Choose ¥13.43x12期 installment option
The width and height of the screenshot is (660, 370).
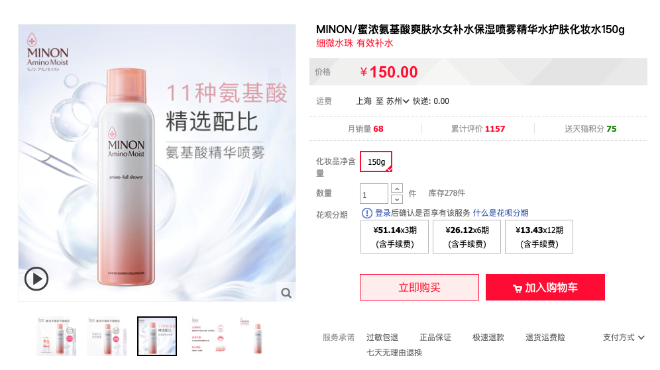click(x=539, y=237)
